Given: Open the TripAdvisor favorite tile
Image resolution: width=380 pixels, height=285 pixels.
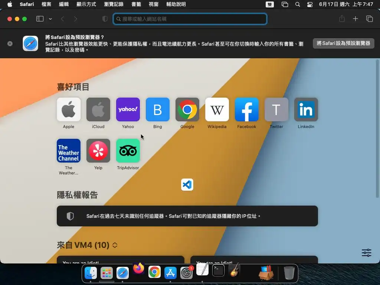Looking at the screenshot, I should [x=128, y=151].
